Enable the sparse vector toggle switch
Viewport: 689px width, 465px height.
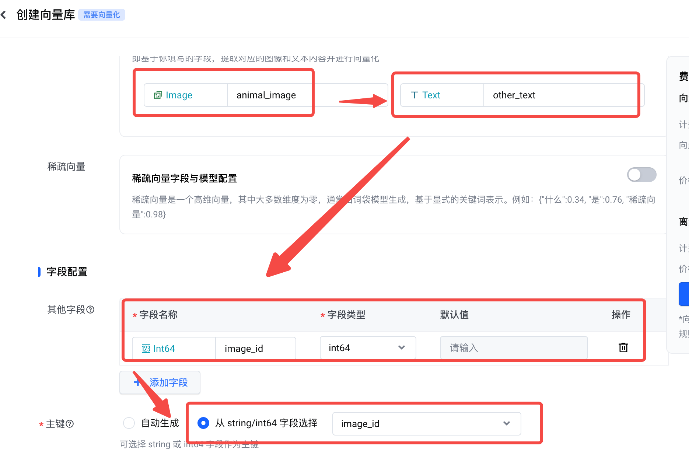(x=641, y=175)
